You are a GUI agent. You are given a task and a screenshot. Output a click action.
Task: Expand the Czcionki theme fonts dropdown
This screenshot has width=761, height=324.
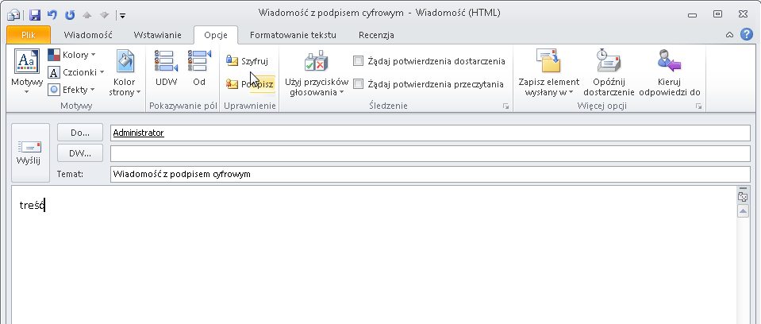click(76, 72)
